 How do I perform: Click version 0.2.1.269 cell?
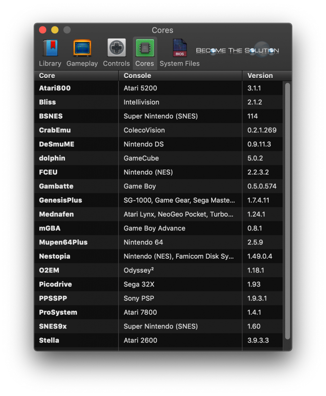[262, 130]
